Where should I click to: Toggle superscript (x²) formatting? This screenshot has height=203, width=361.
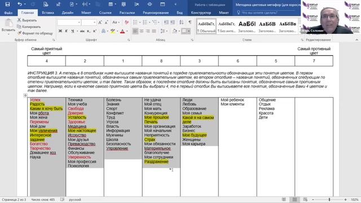tap(94, 31)
